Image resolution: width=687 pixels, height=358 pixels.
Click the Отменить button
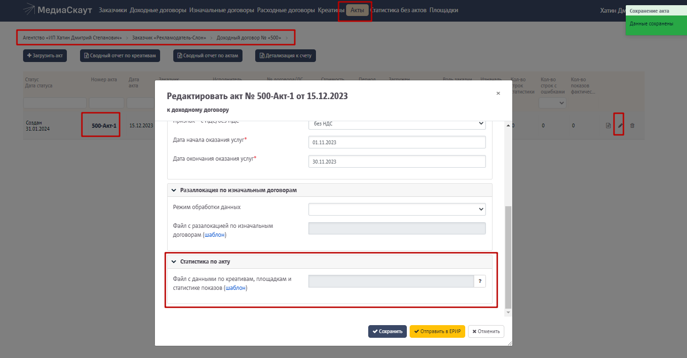coord(486,331)
